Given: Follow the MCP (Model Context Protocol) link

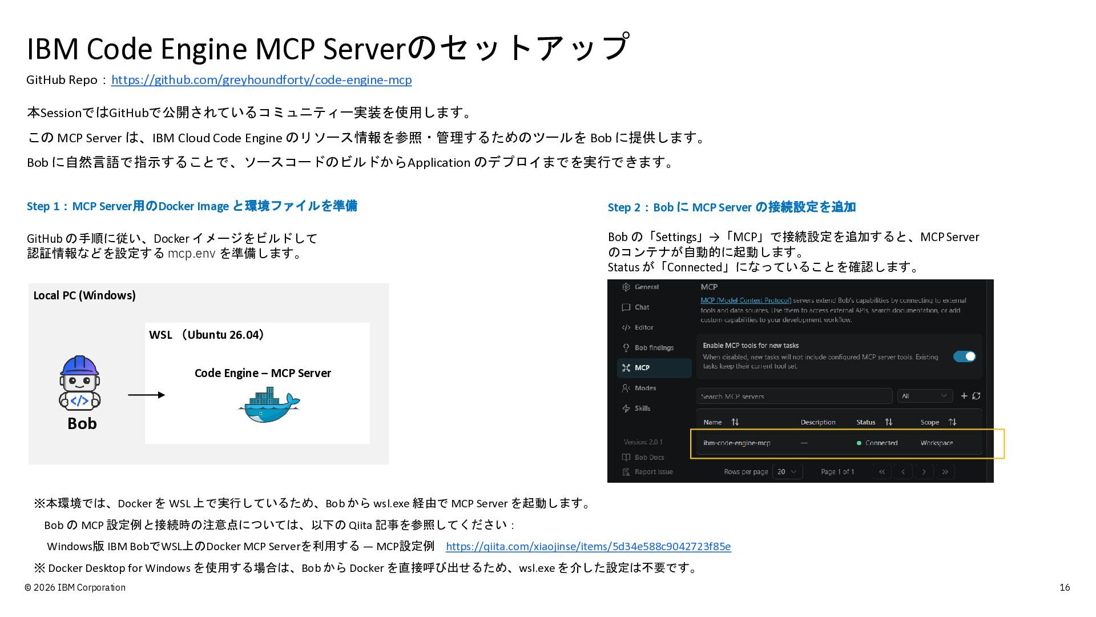Looking at the screenshot, I should [x=746, y=301].
